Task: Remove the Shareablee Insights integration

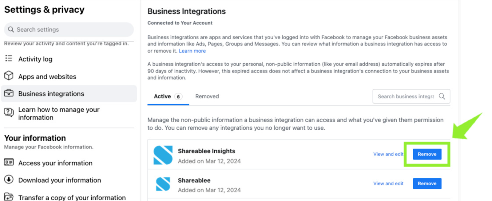Action: click(427, 154)
